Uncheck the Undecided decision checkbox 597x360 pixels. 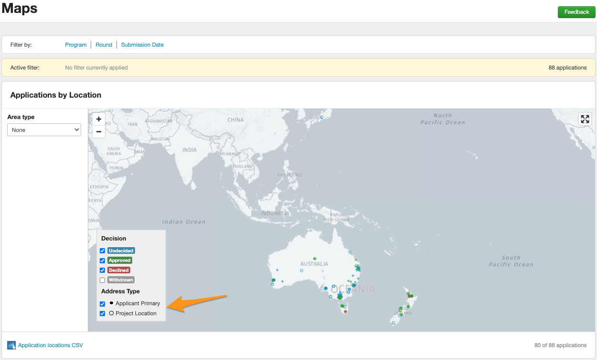[103, 251]
